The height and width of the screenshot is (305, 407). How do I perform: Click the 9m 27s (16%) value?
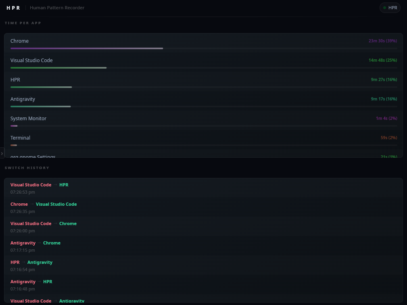tap(384, 80)
